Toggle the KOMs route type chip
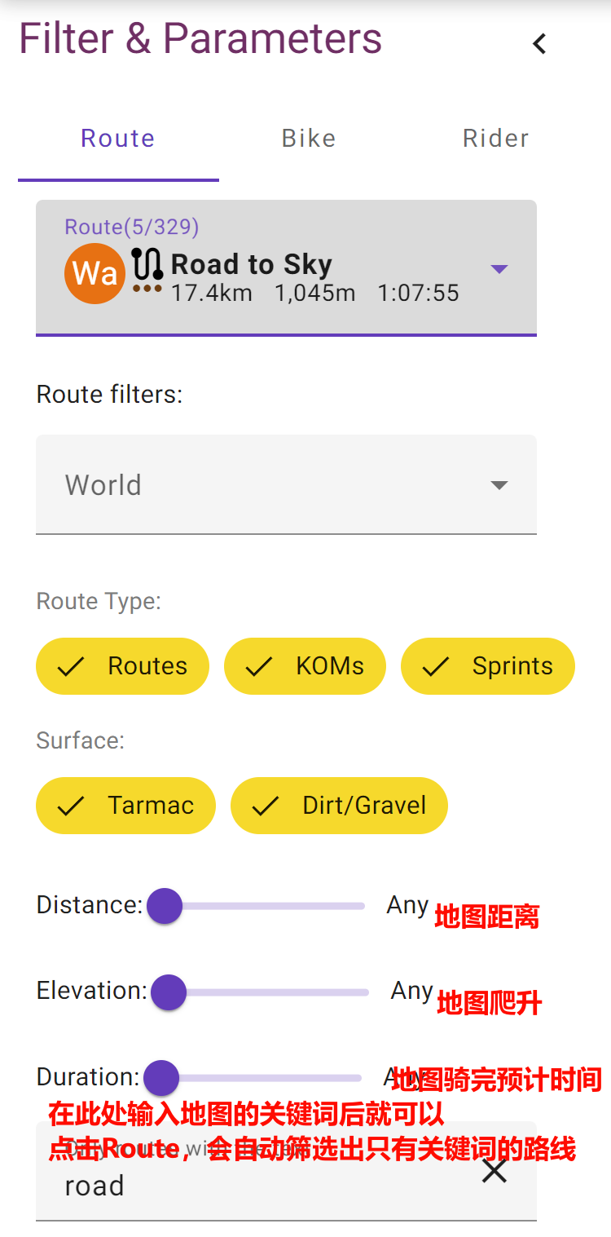 tap(305, 666)
